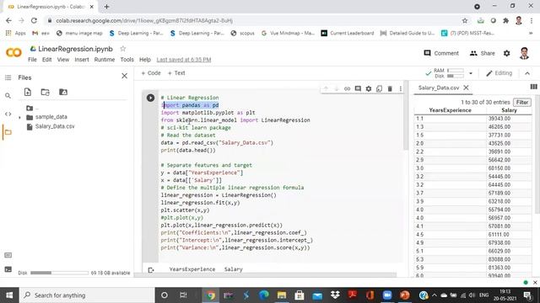
Task: Copy link to cell icon
Action: click(x=347, y=88)
